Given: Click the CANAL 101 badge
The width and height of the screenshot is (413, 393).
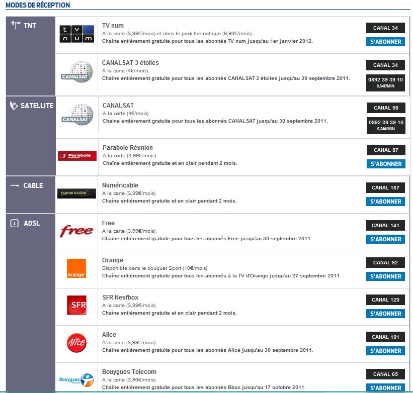Looking at the screenshot, I should point(385,337).
